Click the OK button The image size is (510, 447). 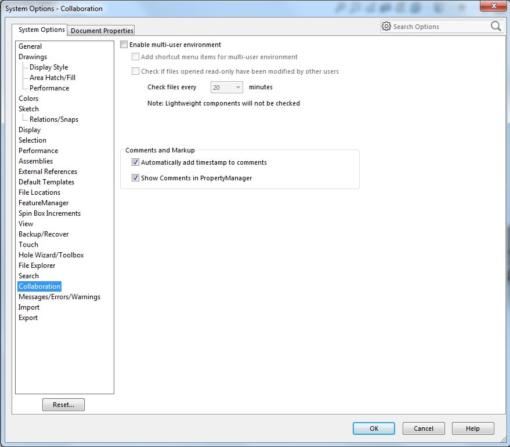point(374,428)
